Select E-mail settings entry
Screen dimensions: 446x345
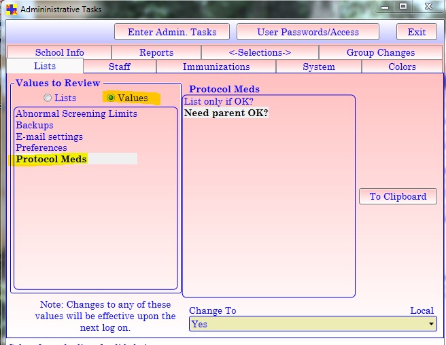click(49, 137)
